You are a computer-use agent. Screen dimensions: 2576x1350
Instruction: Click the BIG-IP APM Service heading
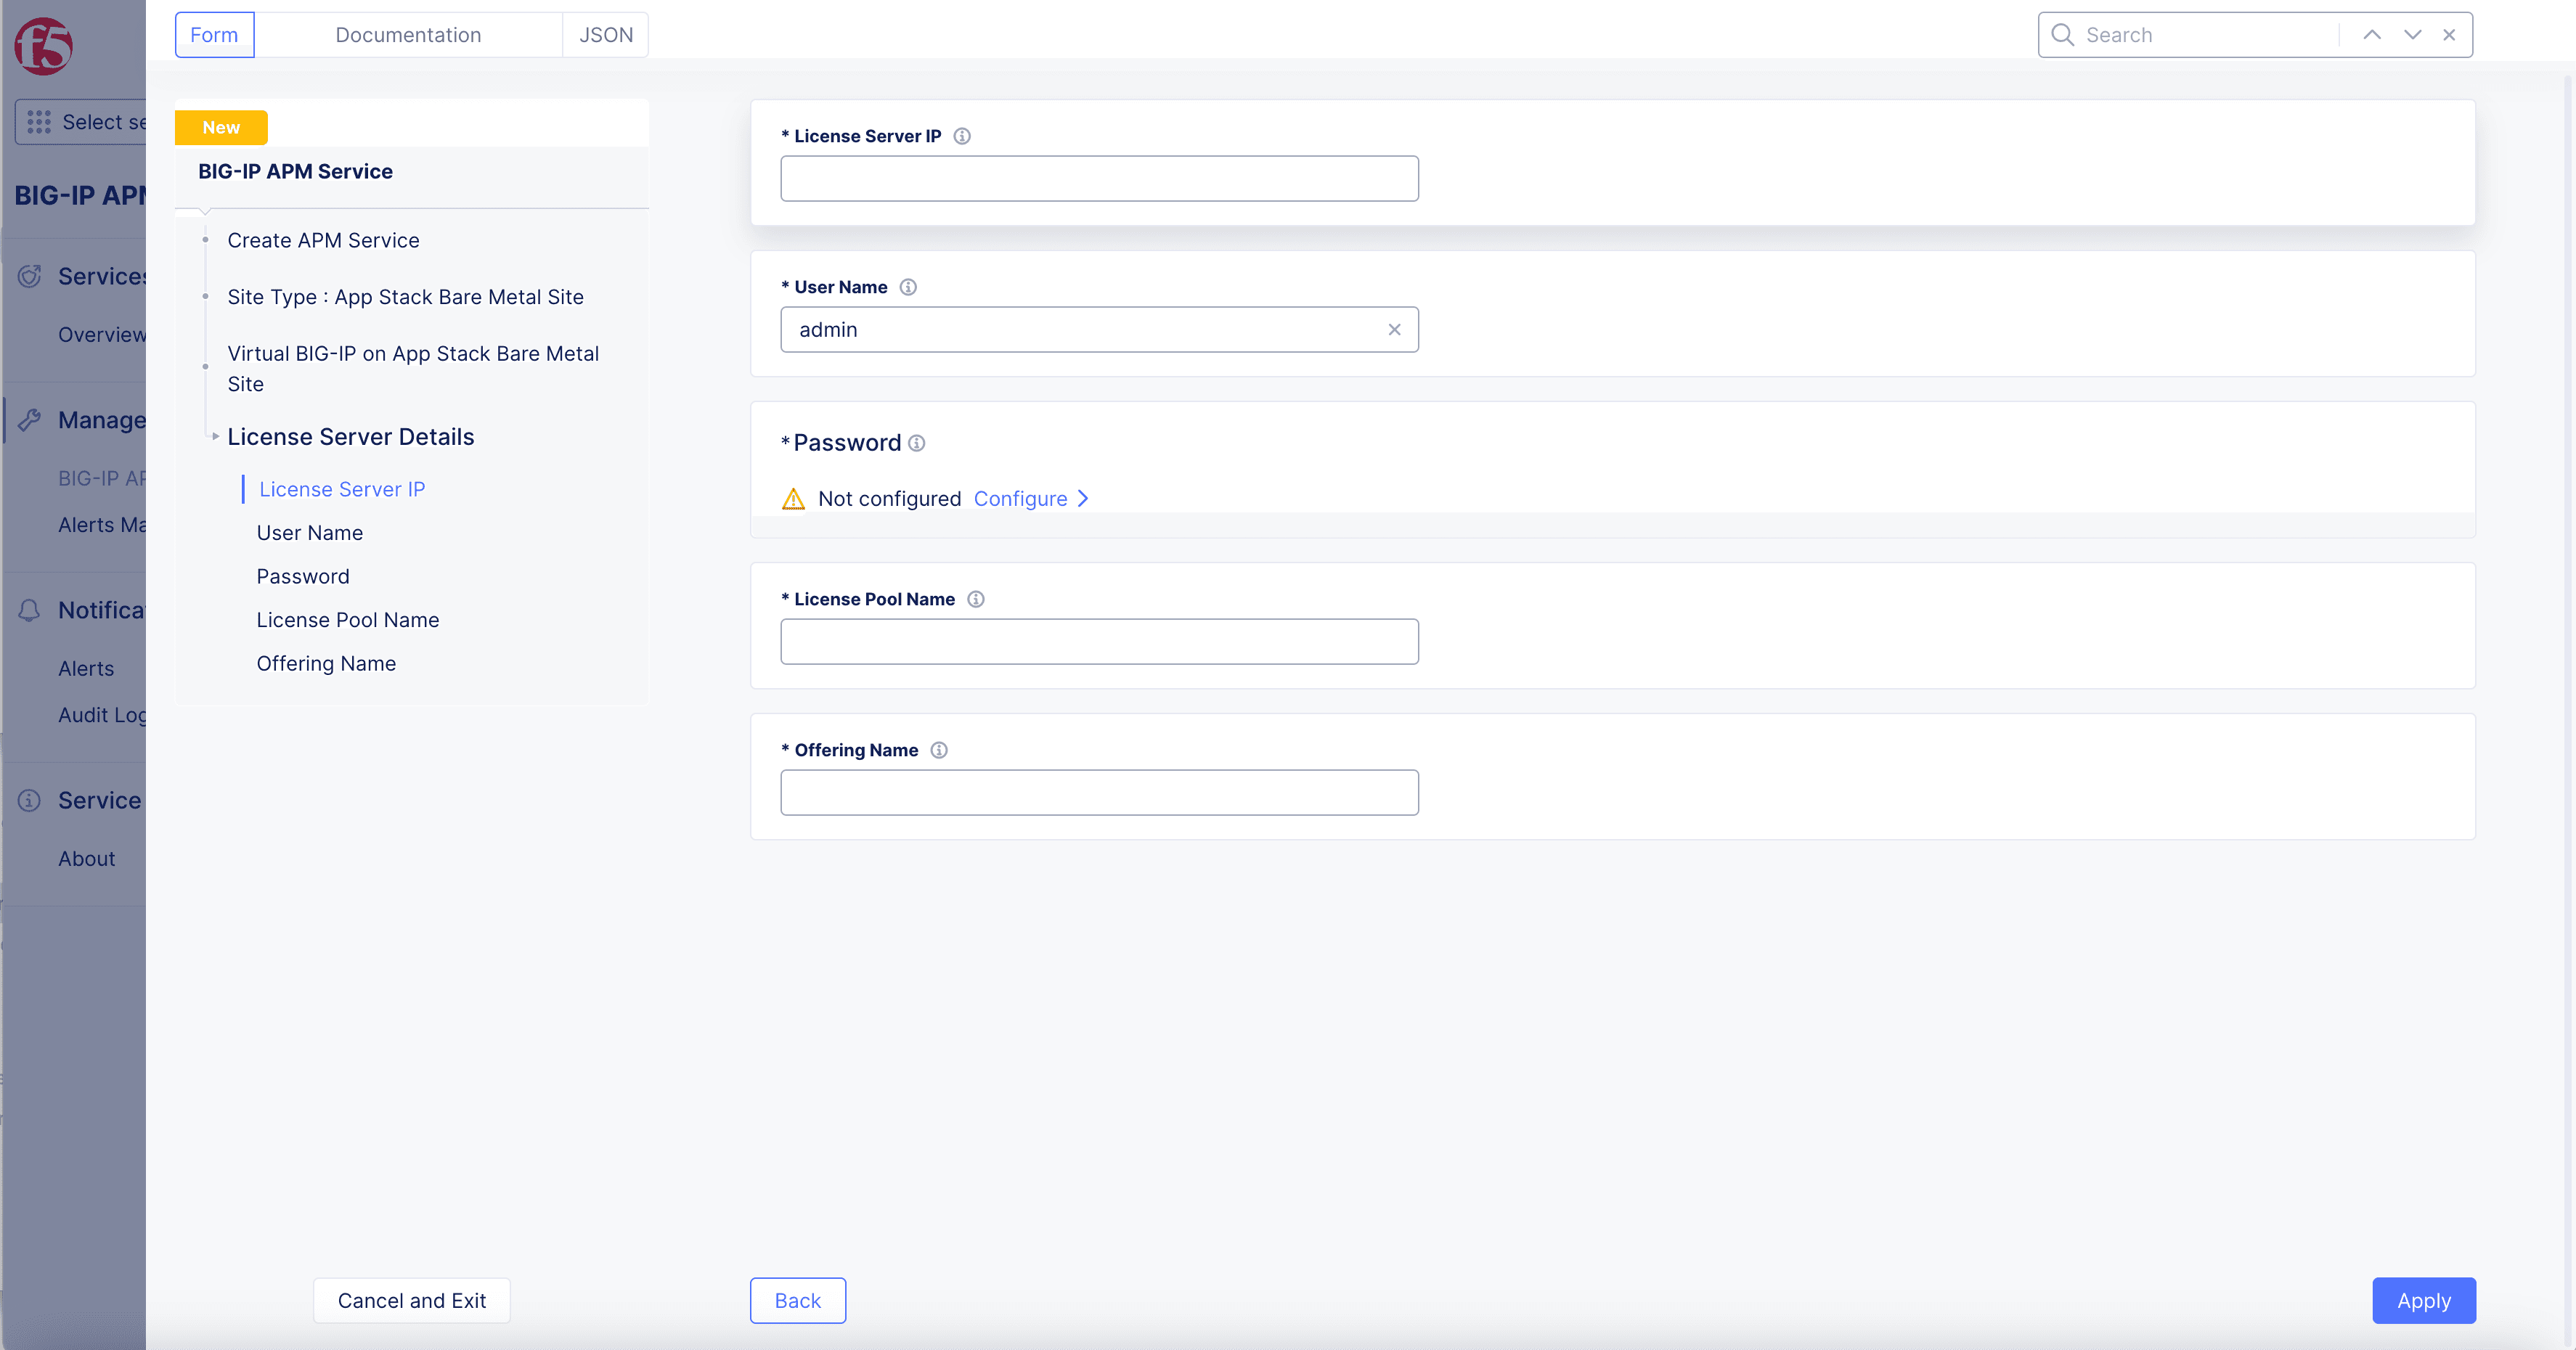click(295, 171)
